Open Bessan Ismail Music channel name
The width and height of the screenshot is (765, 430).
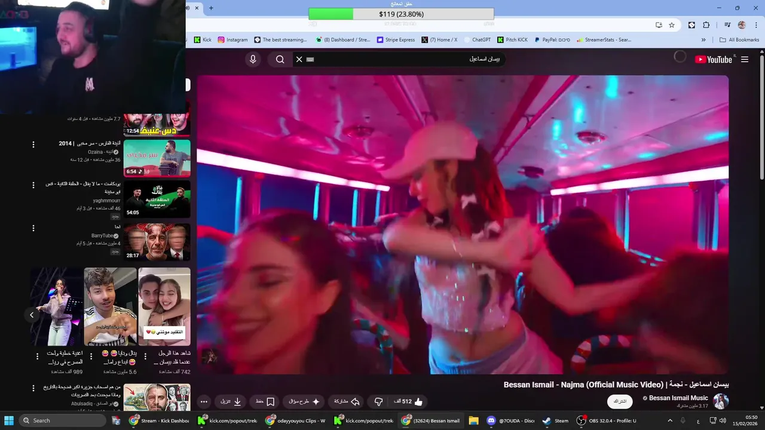pyautogui.click(x=678, y=398)
